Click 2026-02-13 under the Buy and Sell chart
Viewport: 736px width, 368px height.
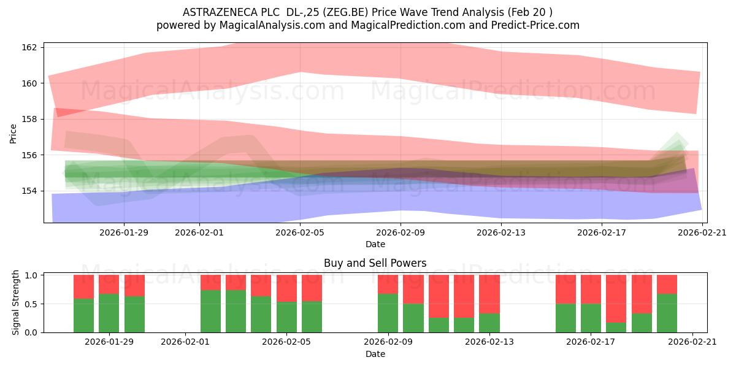[489, 342]
